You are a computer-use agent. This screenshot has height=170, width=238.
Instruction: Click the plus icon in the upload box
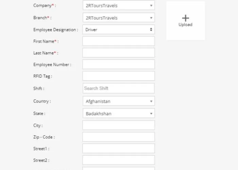click(185, 18)
